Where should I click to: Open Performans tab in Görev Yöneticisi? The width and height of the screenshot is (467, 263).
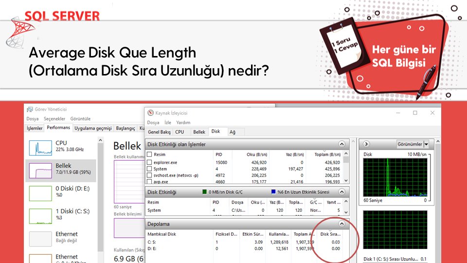pos(58,127)
